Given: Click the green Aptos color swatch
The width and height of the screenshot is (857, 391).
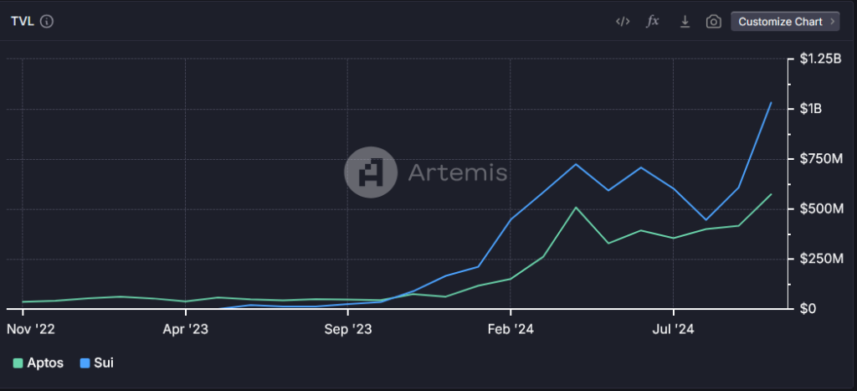Looking at the screenshot, I should (18, 363).
